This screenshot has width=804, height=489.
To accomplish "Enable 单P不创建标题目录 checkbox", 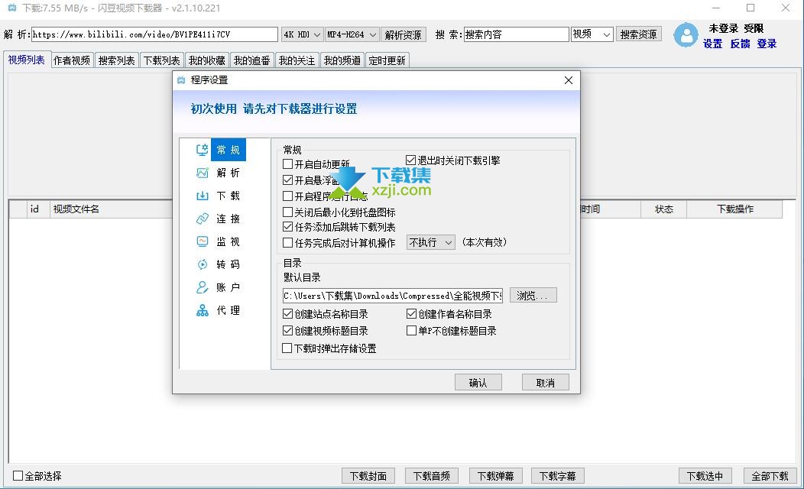I will 411,331.
